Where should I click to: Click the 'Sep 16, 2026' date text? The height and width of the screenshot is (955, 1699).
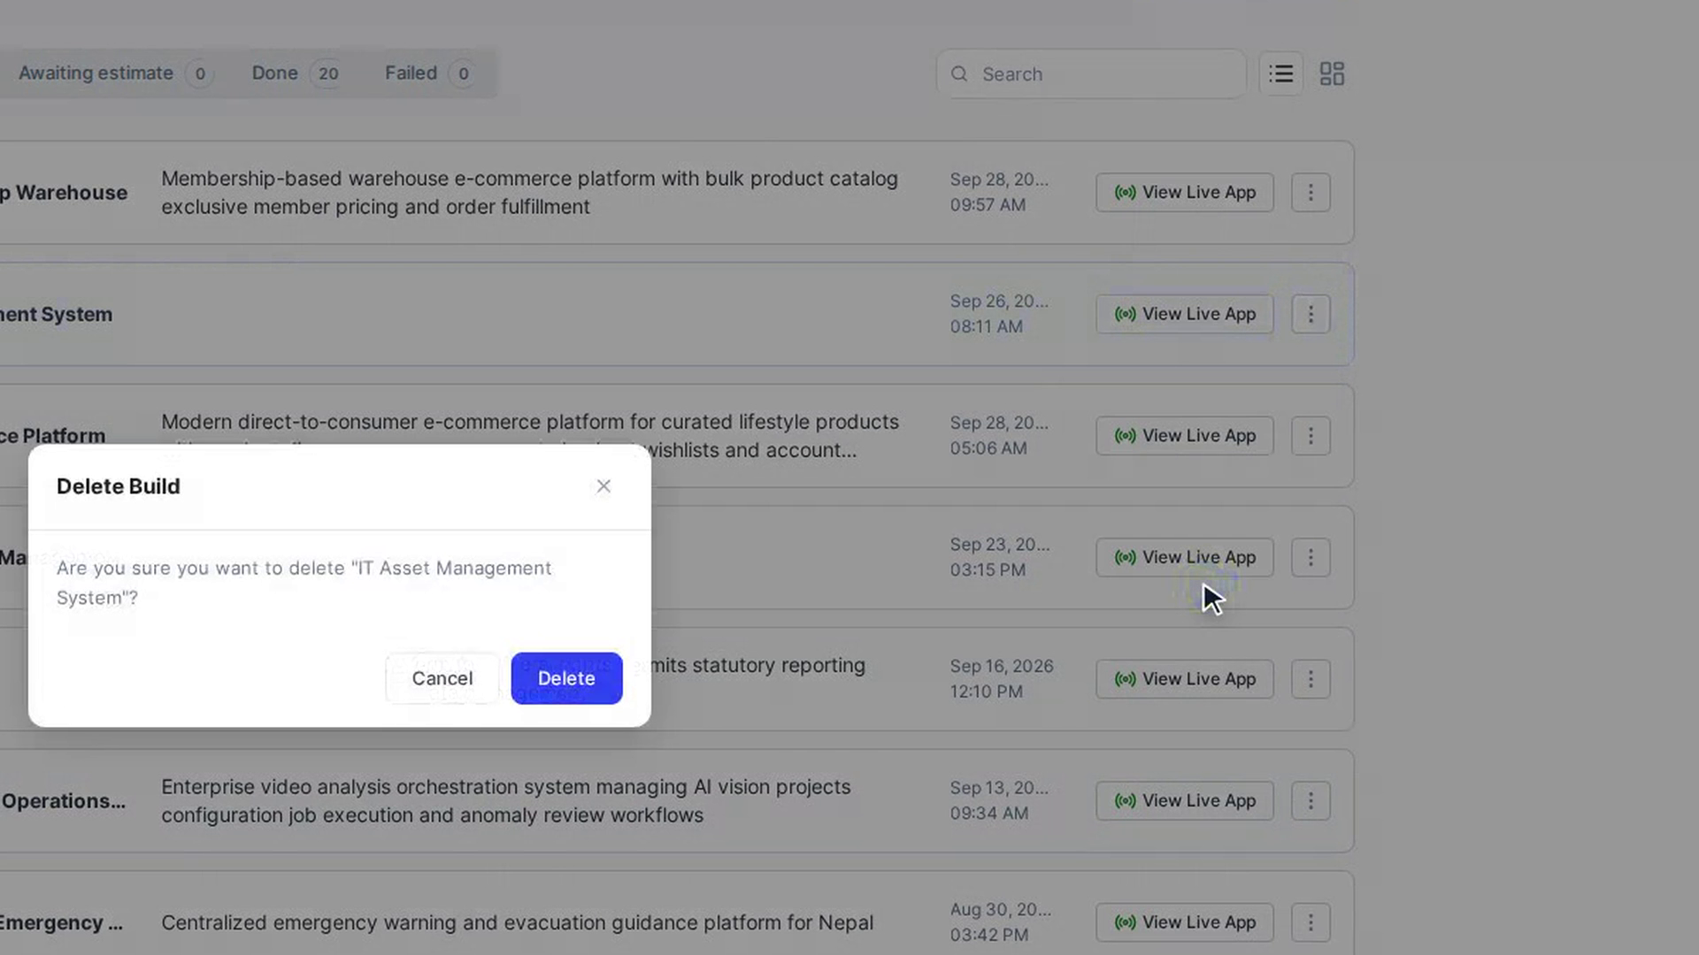click(x=1002, y=666)
